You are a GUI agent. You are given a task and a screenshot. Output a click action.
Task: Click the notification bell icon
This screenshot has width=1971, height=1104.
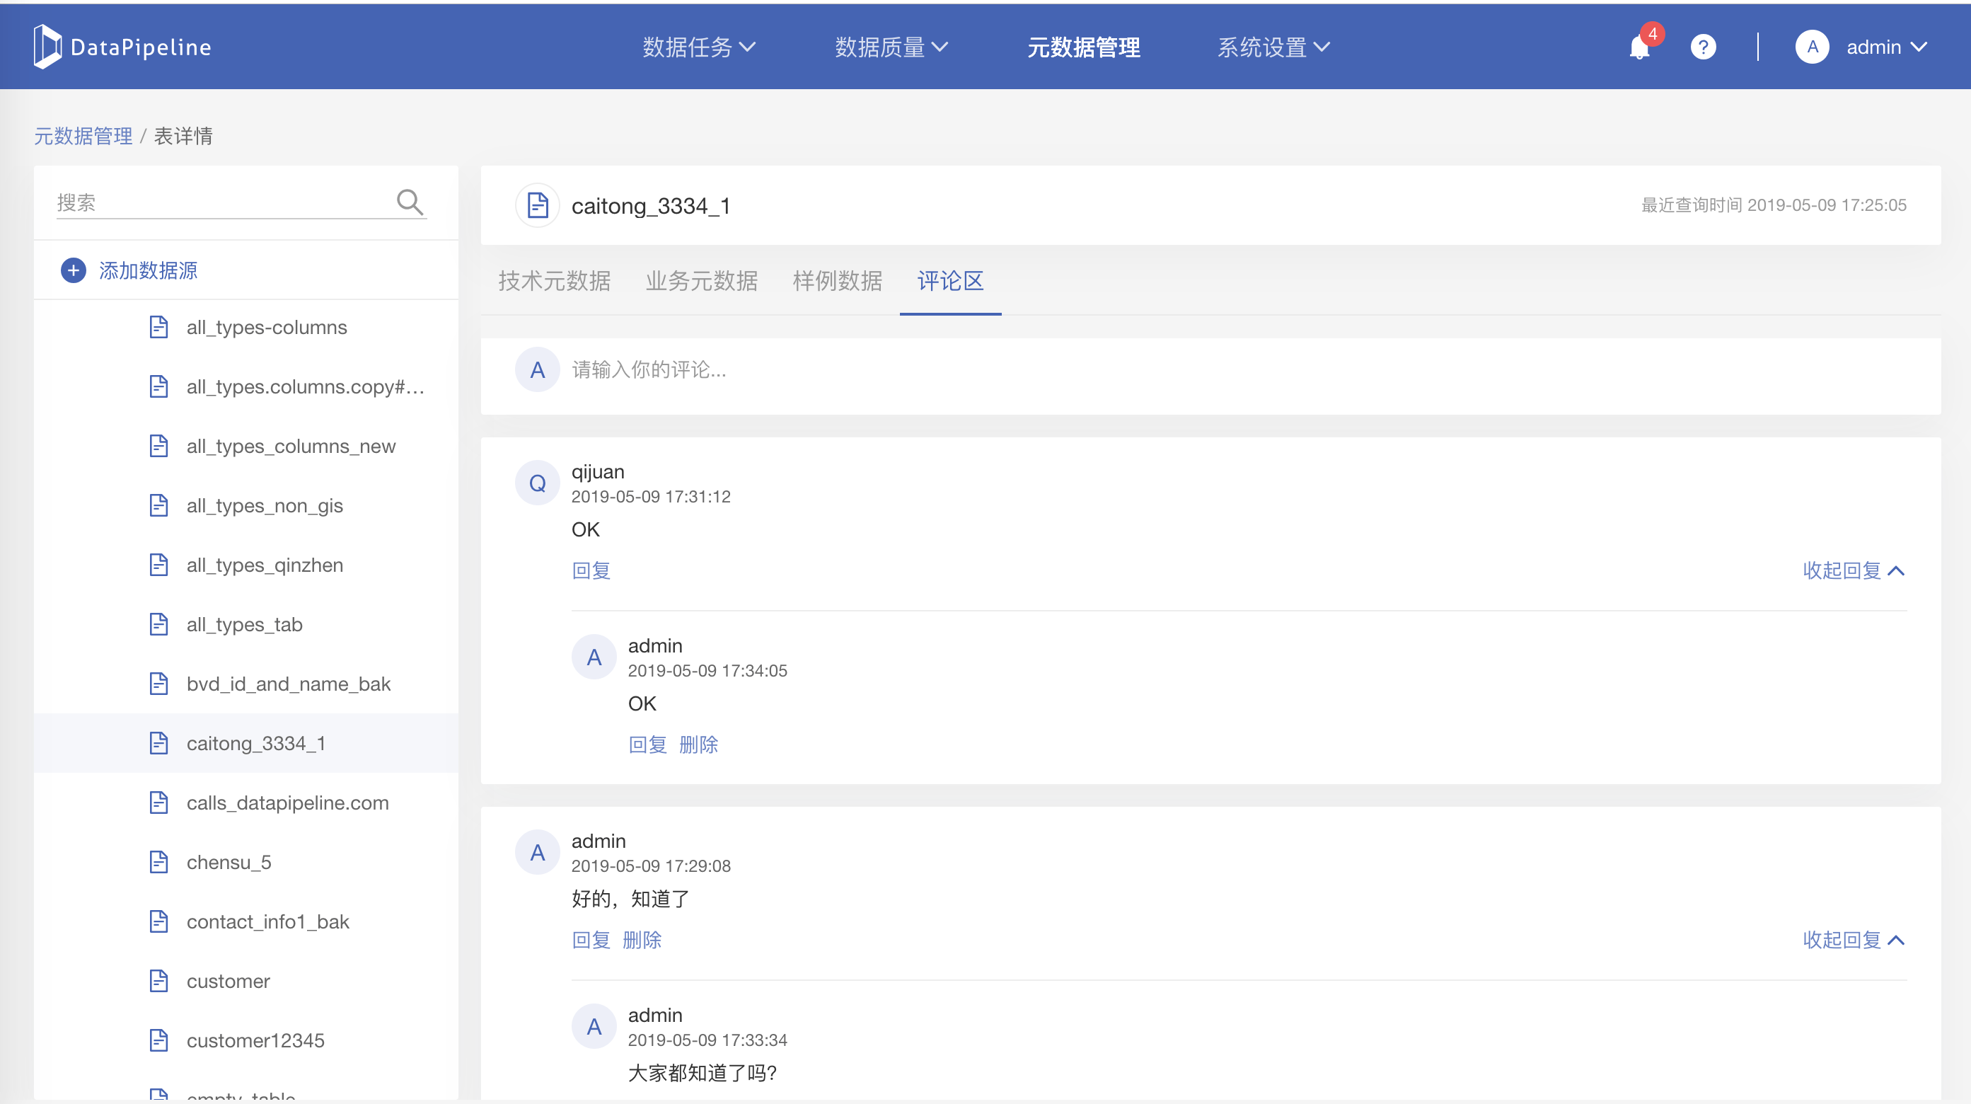(1639, 47)
